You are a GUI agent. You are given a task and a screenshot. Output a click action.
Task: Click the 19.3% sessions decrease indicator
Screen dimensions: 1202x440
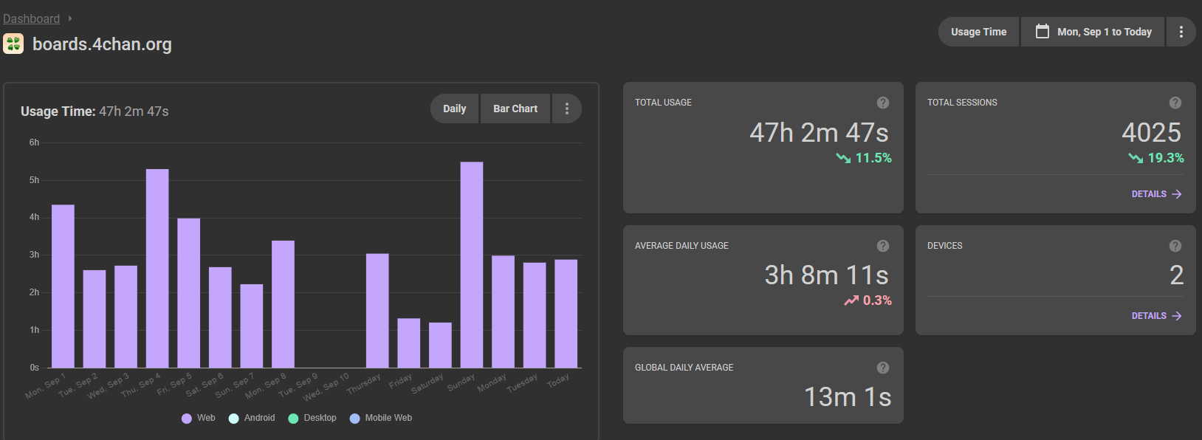(x=1156, y=158)
